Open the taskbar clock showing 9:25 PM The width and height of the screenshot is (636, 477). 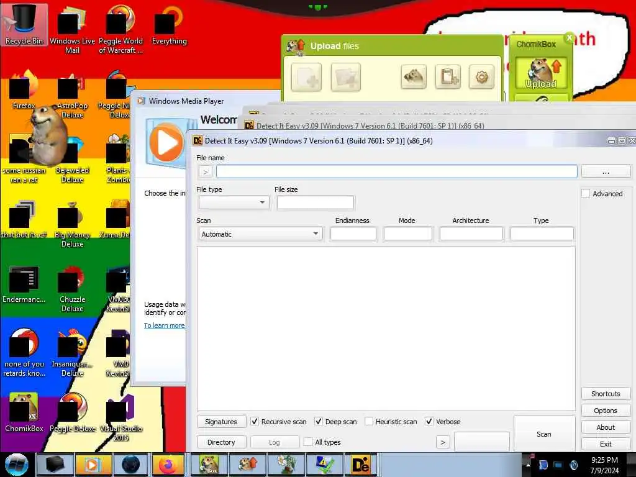604,465
